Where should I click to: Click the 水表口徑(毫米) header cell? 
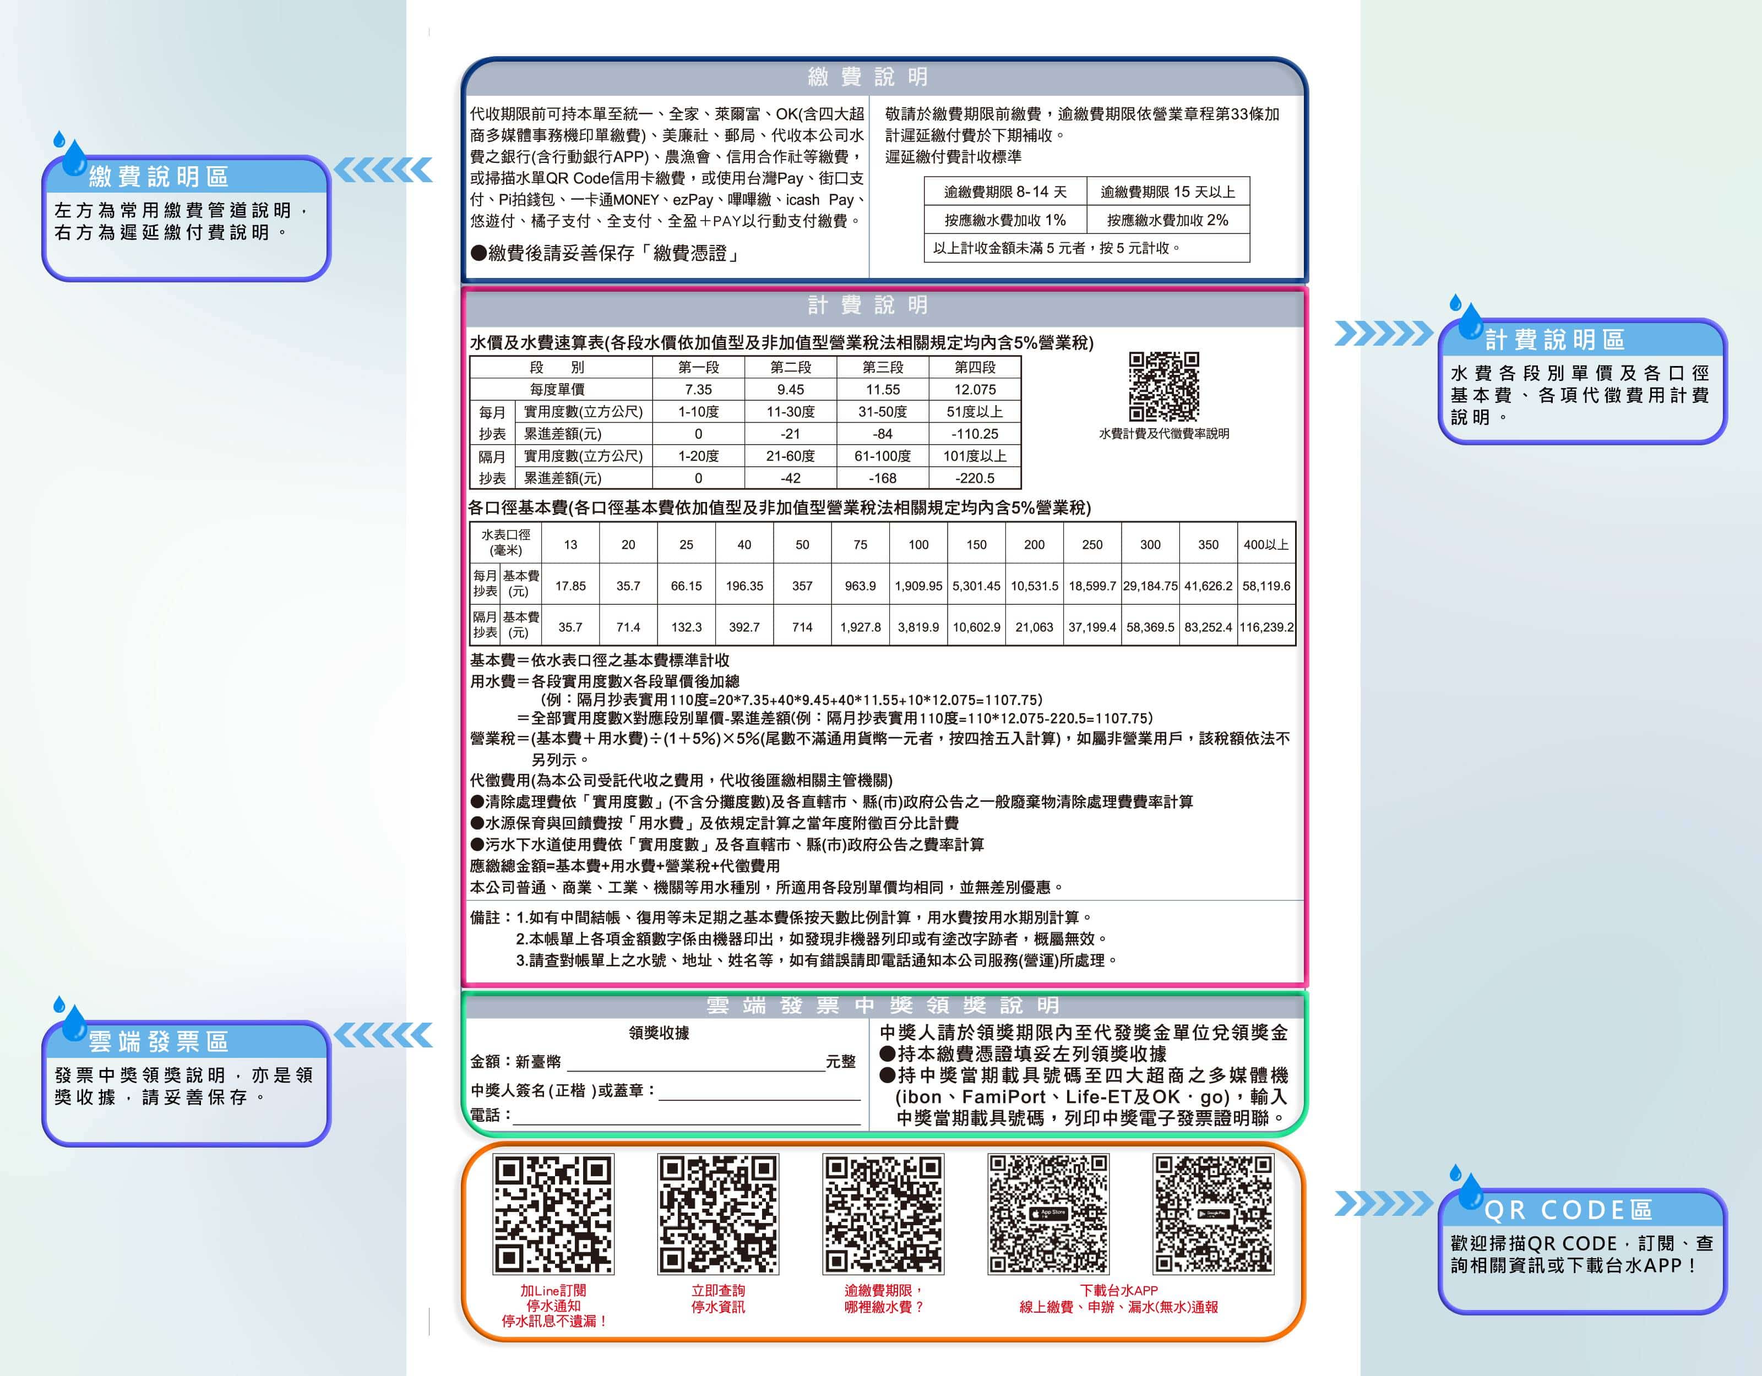point(506,543)
